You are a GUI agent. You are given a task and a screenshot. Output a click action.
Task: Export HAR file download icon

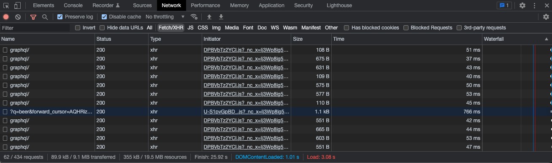221,17
